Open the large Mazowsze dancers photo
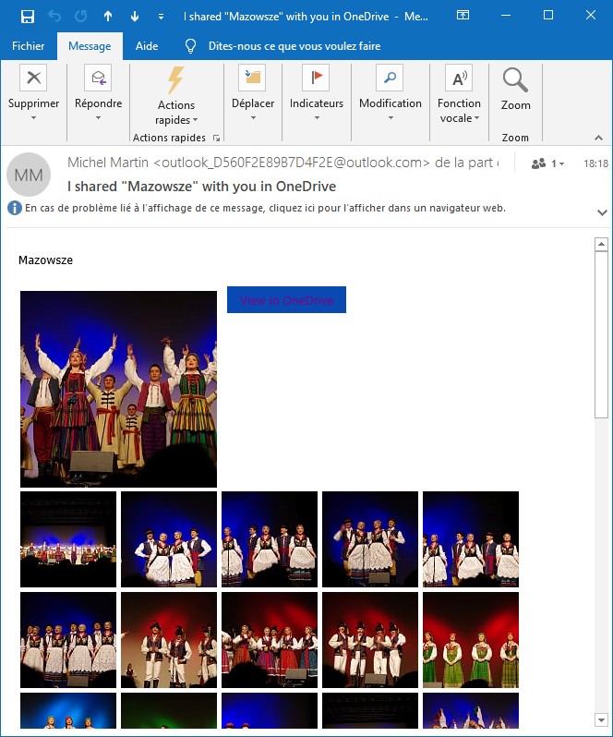The image size is (613, 737). [118, 389]
